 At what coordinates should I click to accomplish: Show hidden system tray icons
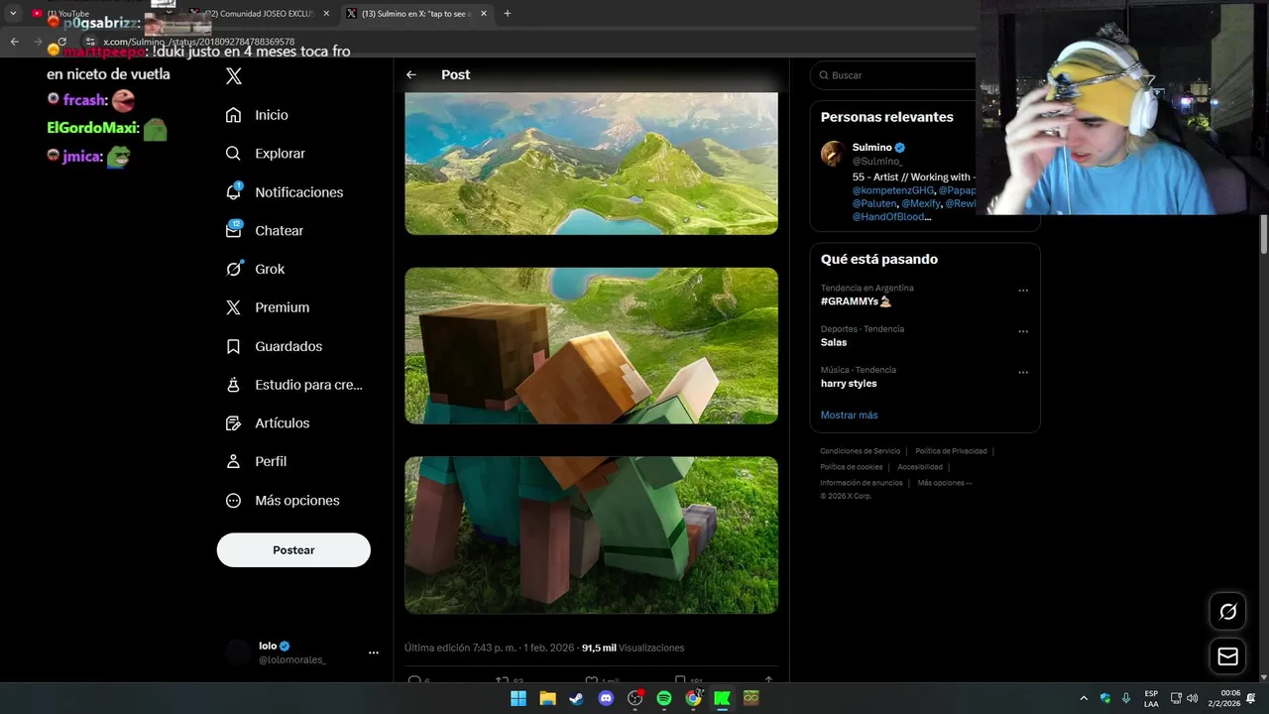coord(1084,698)
